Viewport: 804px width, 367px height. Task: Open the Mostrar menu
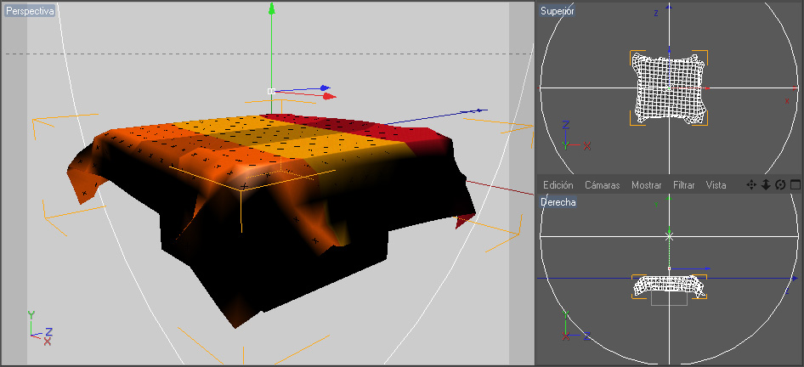(x=646, y=185)
